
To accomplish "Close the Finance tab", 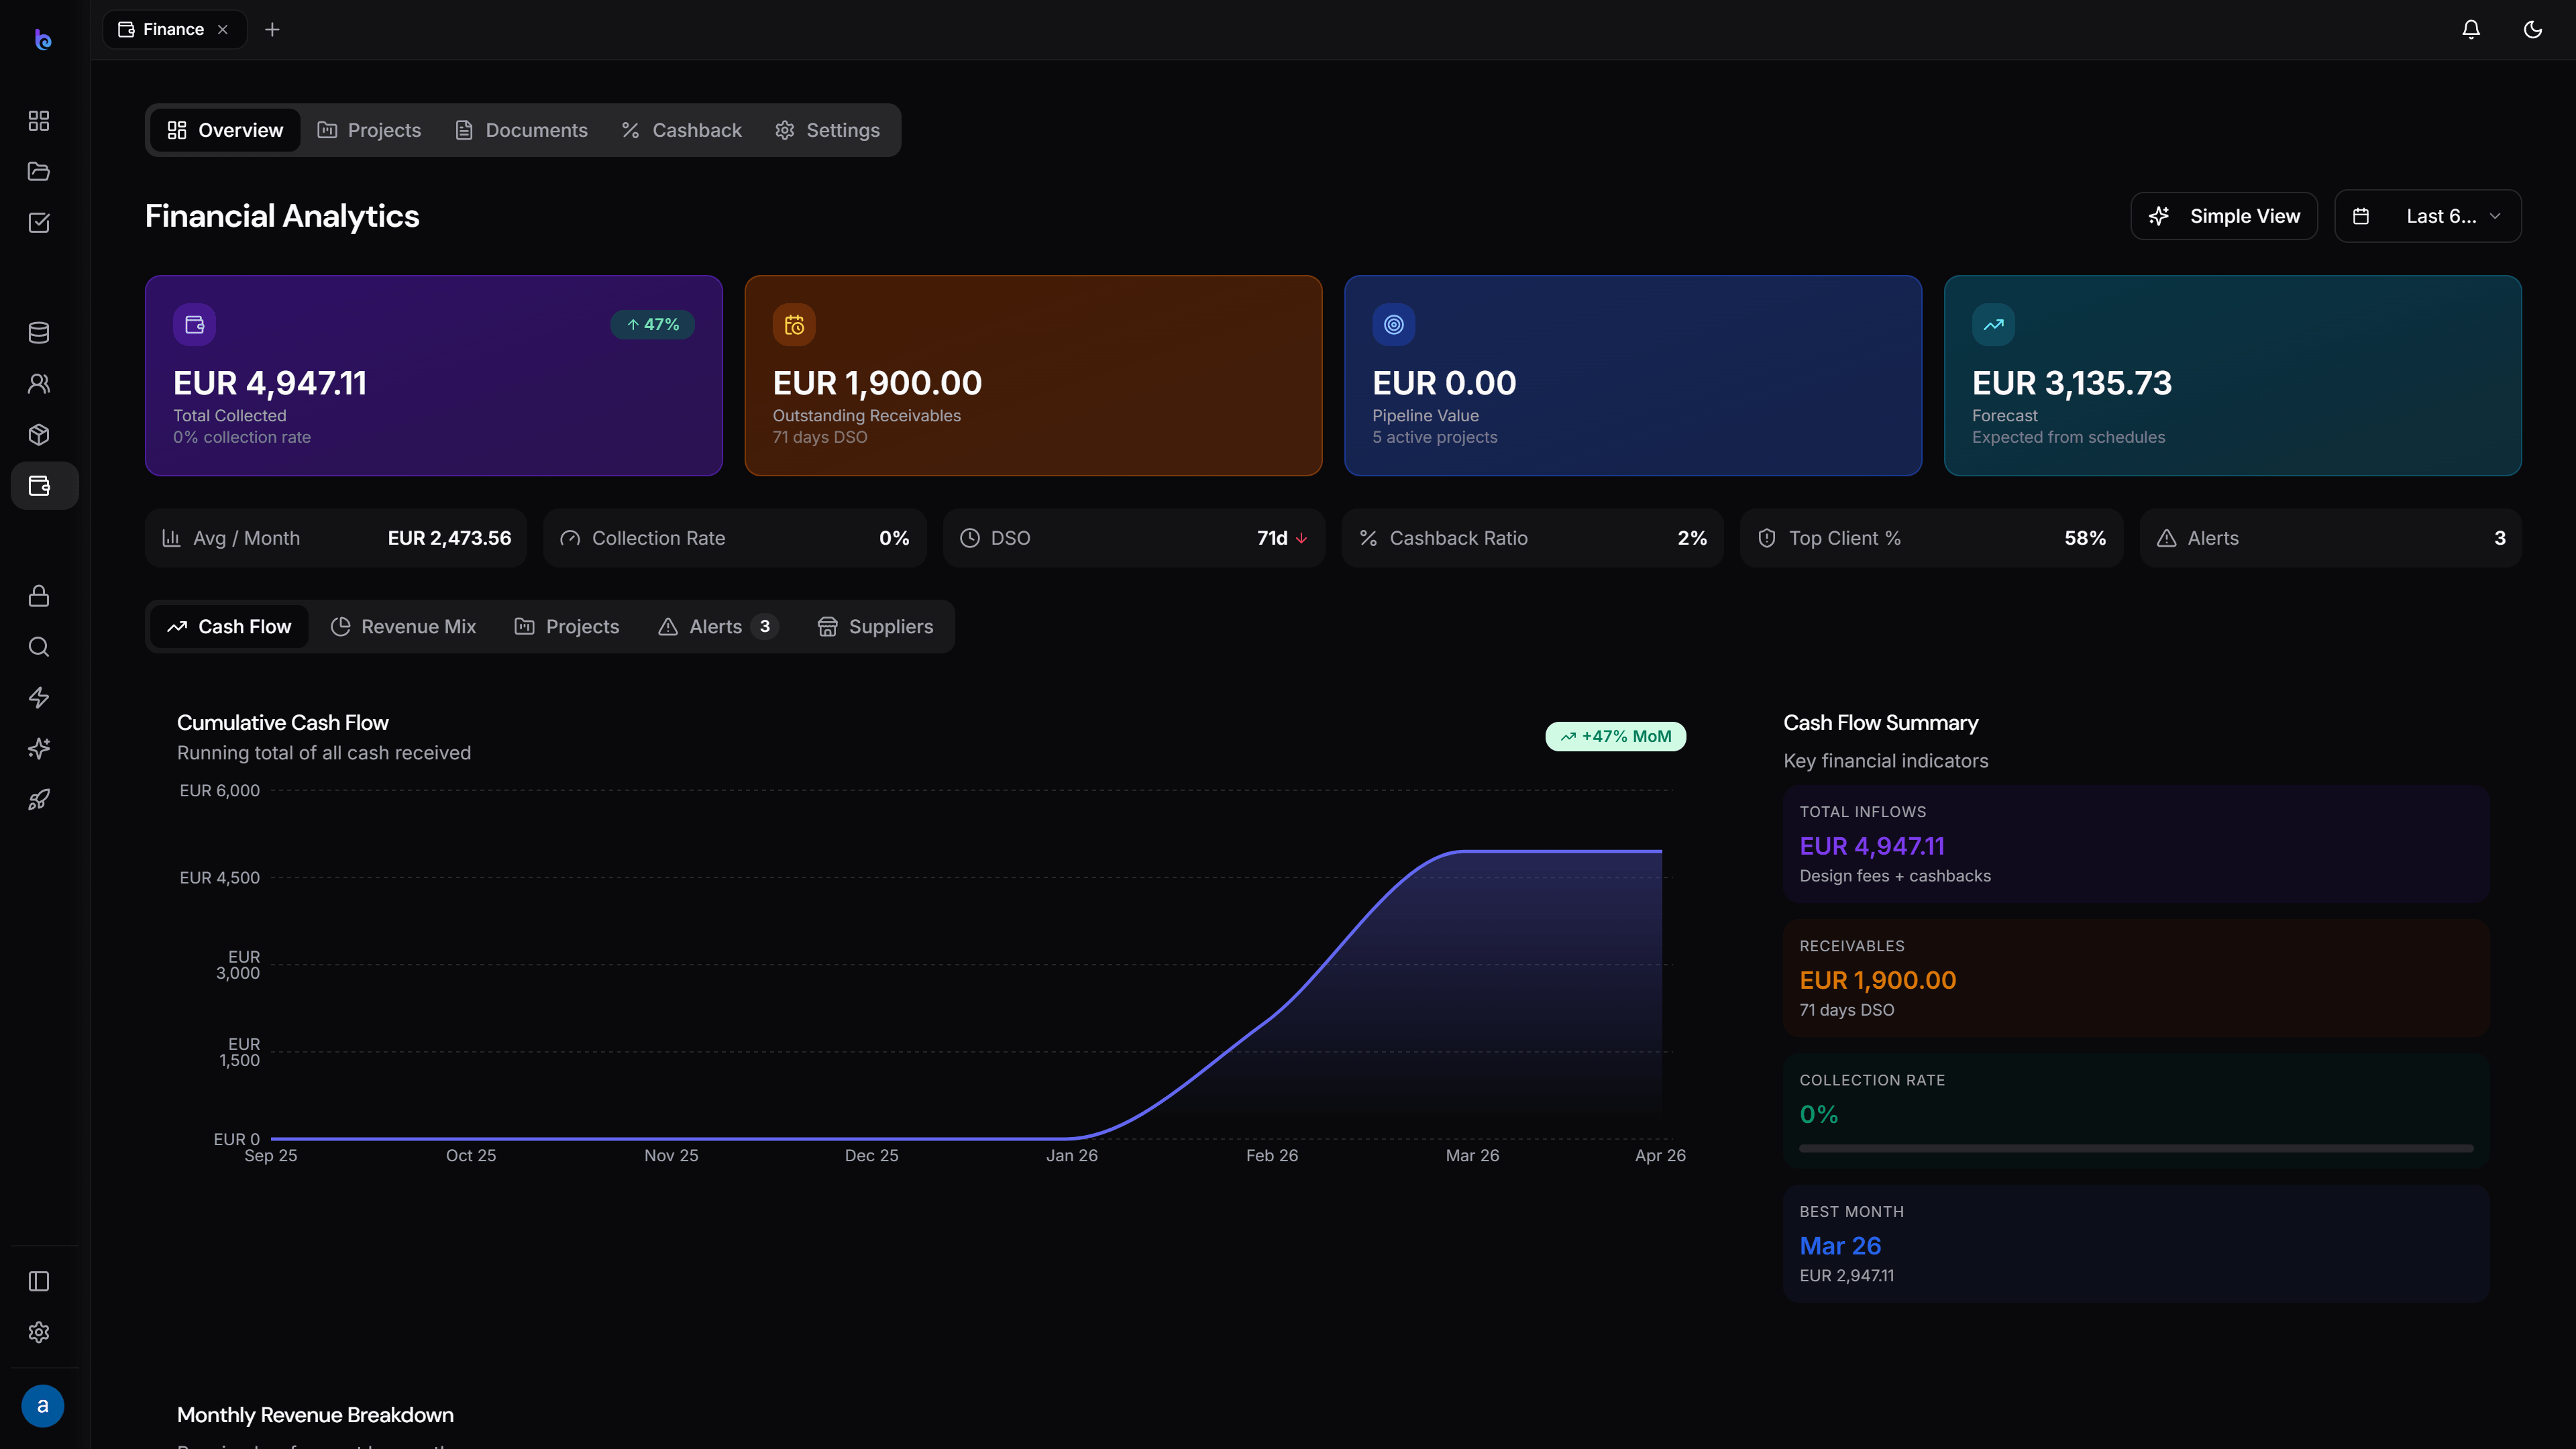I will pos(223,30).
